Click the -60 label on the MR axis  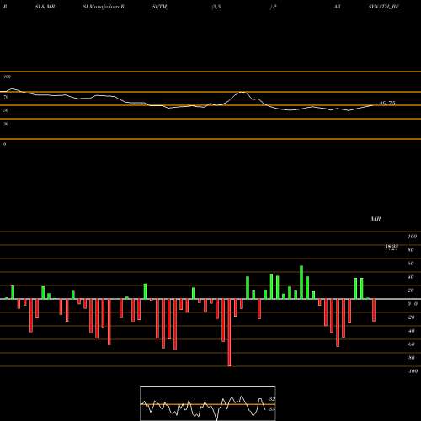[x=411, y=344]
